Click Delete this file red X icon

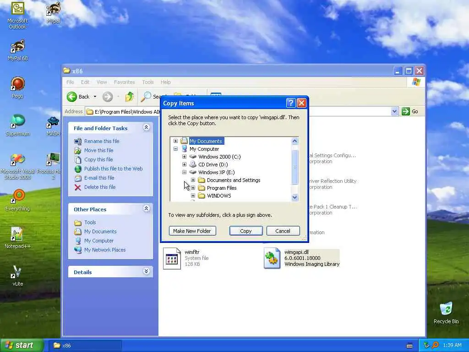tap(78, 187)
